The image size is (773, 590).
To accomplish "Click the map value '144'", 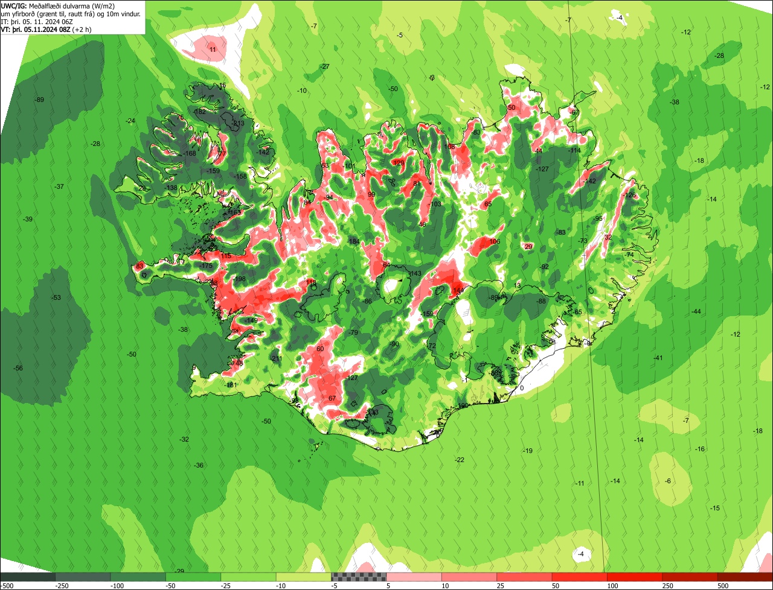I will tap(458, 290).
